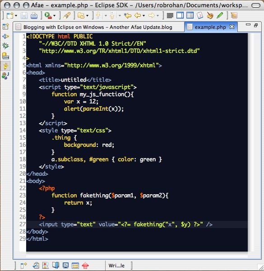Expand the Run launch dropdown arrow
The image size is (264, 271).
tap(55, 16)
